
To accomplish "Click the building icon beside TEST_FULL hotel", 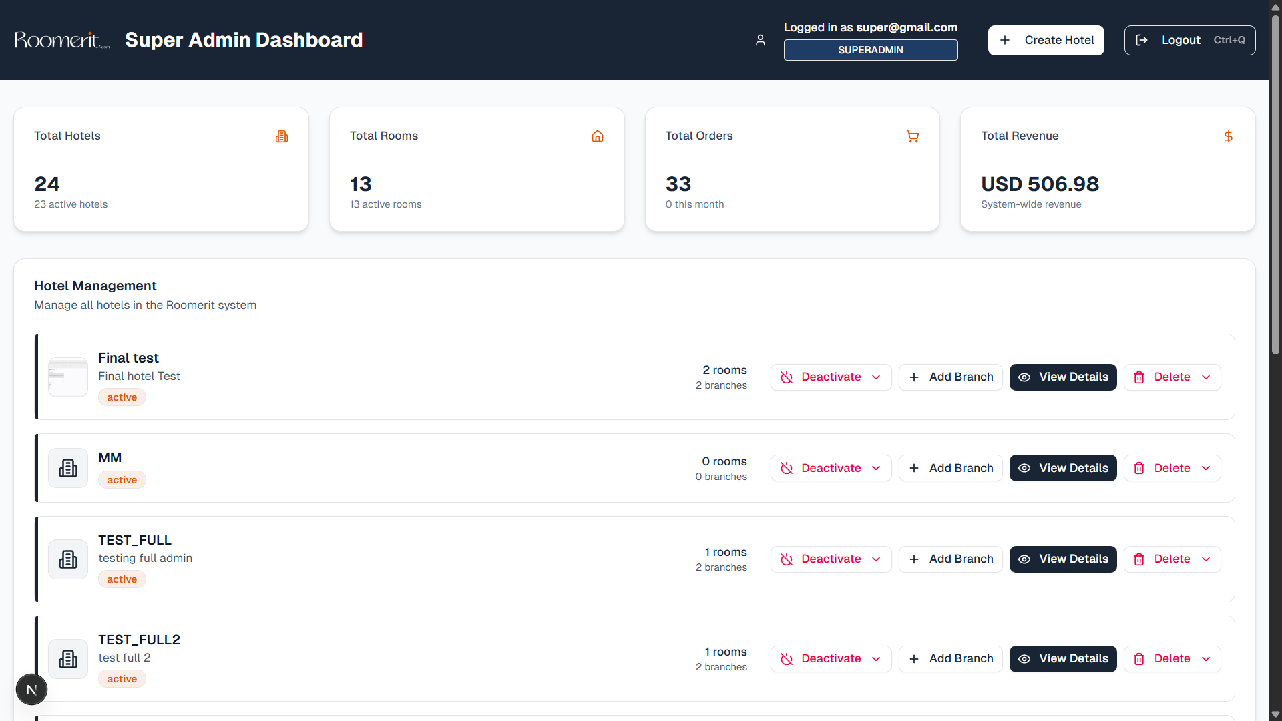I will (x=68, y=559).
